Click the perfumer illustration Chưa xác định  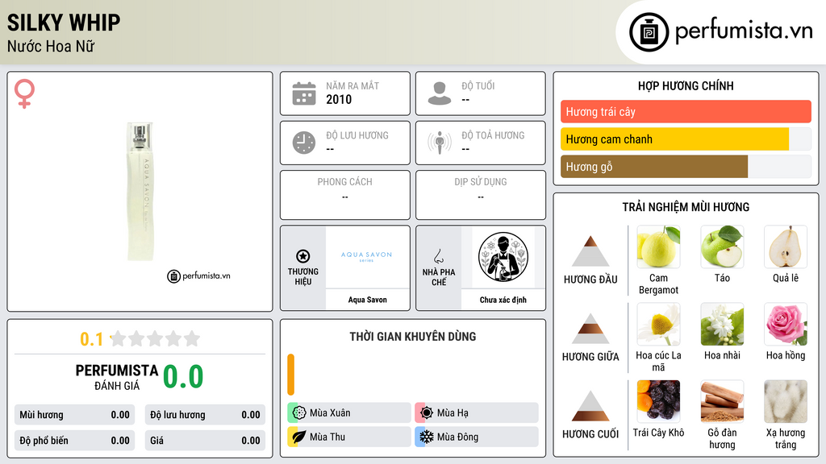[x=503, y=257]
